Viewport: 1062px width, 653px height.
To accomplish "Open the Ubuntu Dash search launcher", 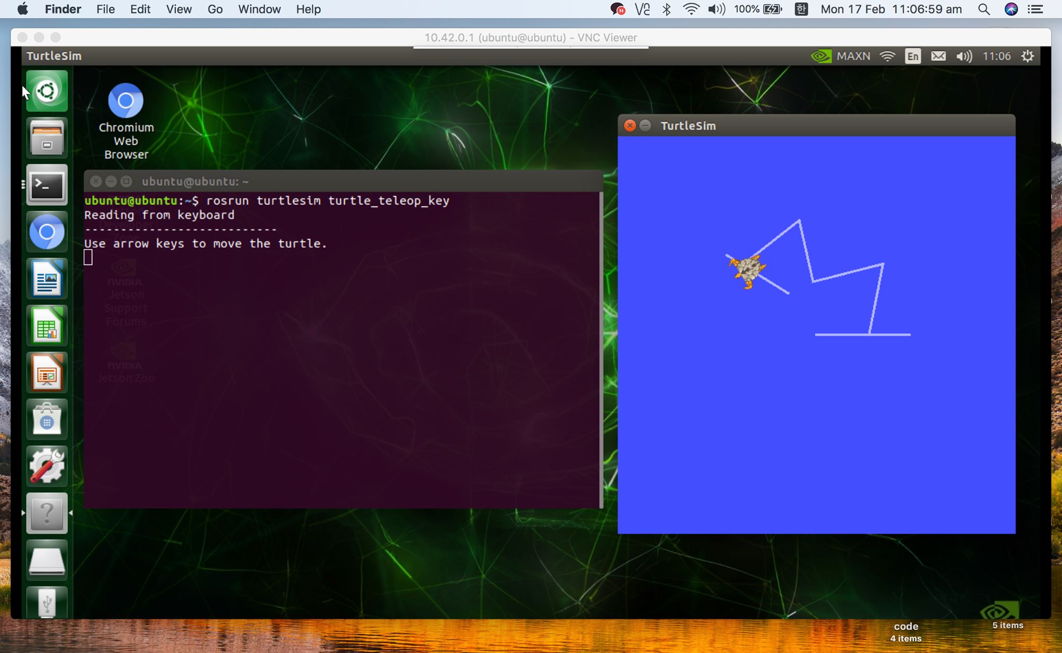I will (47, 91).
